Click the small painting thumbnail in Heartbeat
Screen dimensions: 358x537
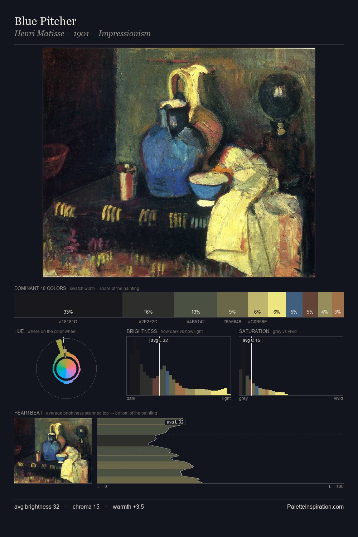pyautogui.click(x=53, y=451)
